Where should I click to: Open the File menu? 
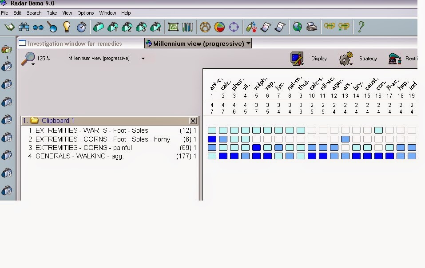coord(4,13)
